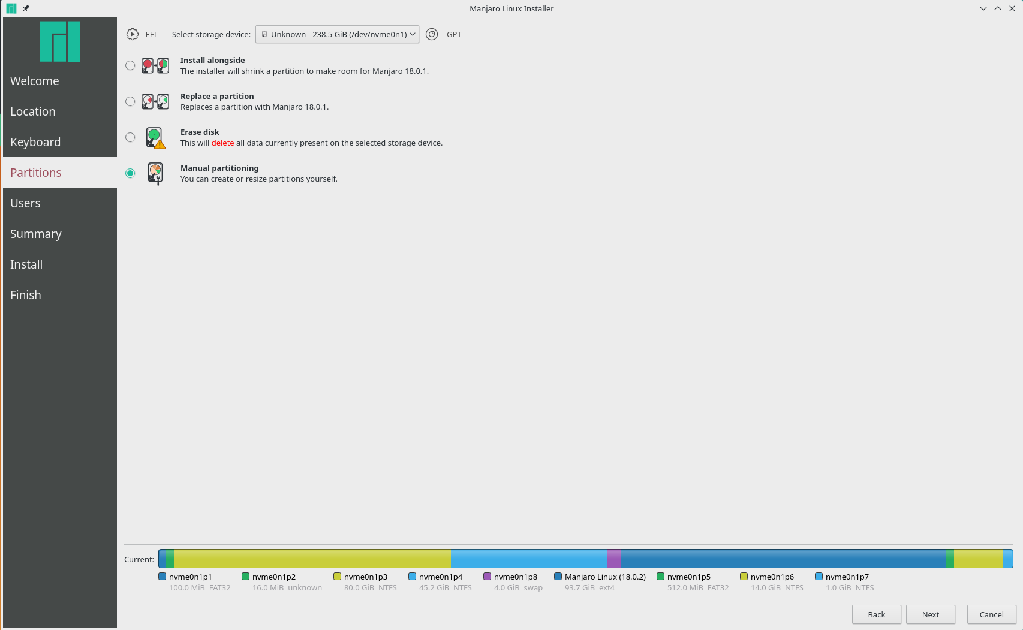The image size is (1023, 630).
Task: Click the 45.2 GiB NTFS segment in partition bar
Action: tap(529, 559)
